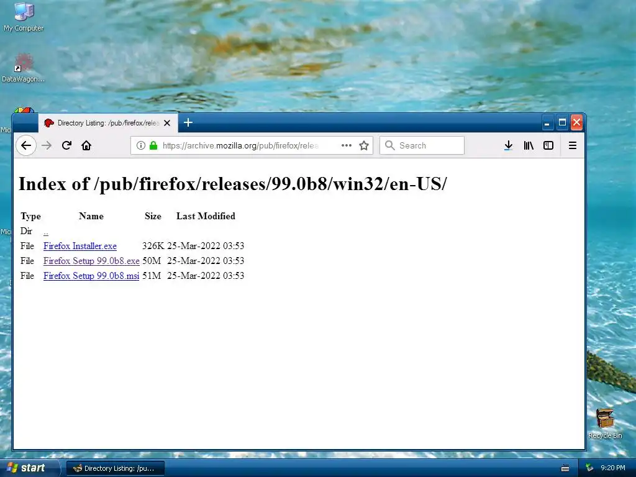Toggle the sidebars button
The height and width of the screenshot is (477, 636).
(x=548, y=145)
